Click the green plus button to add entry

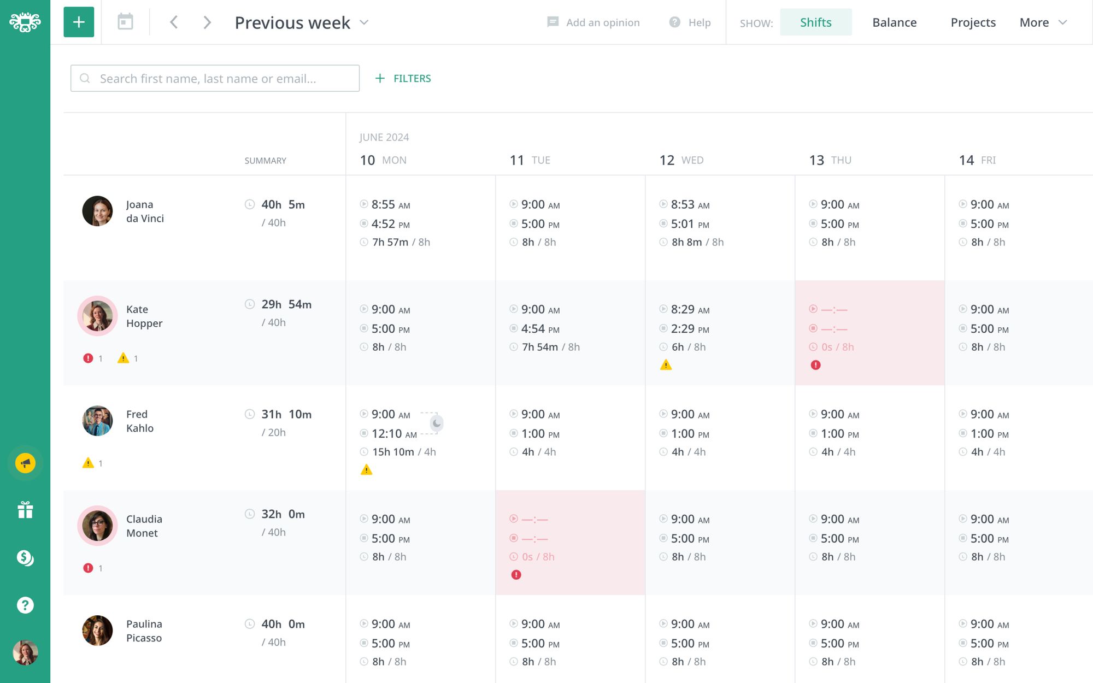click(78, 22)
